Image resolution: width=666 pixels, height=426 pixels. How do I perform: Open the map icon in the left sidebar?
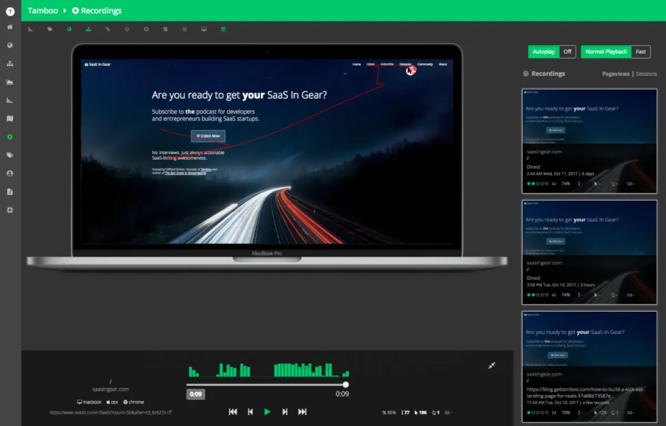pyautogui.click(x=10, y=119)
